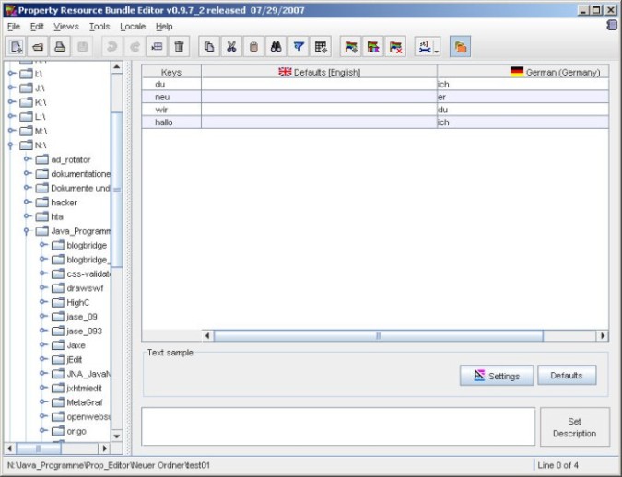This screenshot has width=622, height=477.
Task: Expand the M:\ drive node
Action: pyautogui.click(x=12, y=131)
